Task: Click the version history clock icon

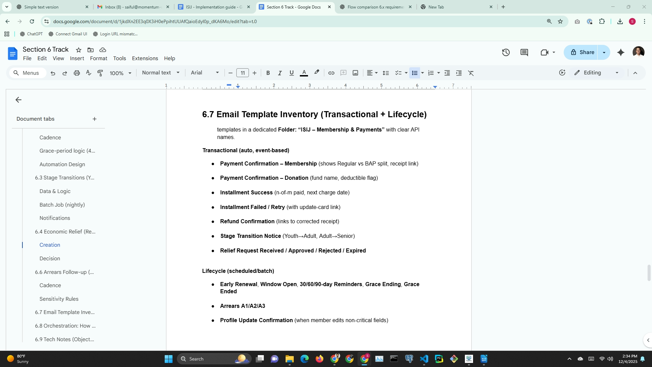Action: (x=506, y=52)
